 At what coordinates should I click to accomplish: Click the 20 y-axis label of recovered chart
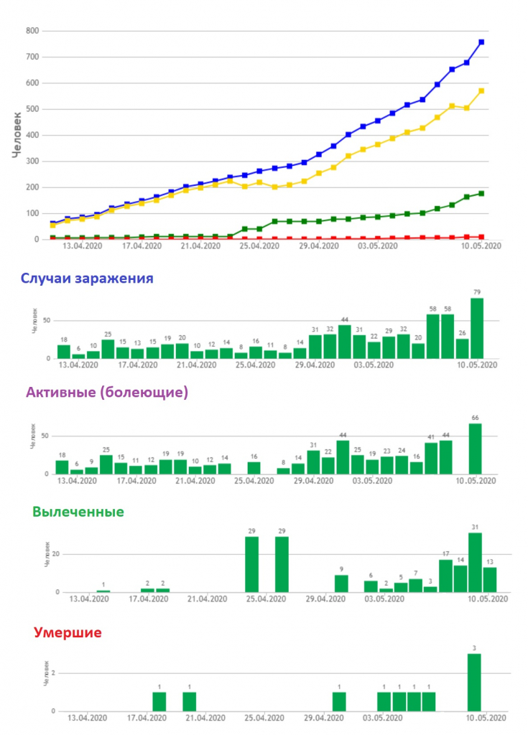pos(56,554)
